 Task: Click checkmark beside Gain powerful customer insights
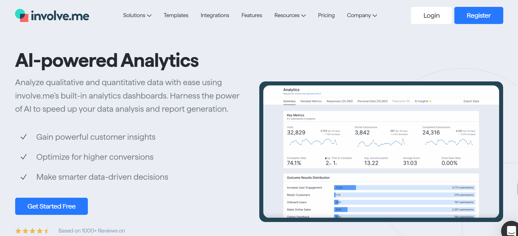23,137
